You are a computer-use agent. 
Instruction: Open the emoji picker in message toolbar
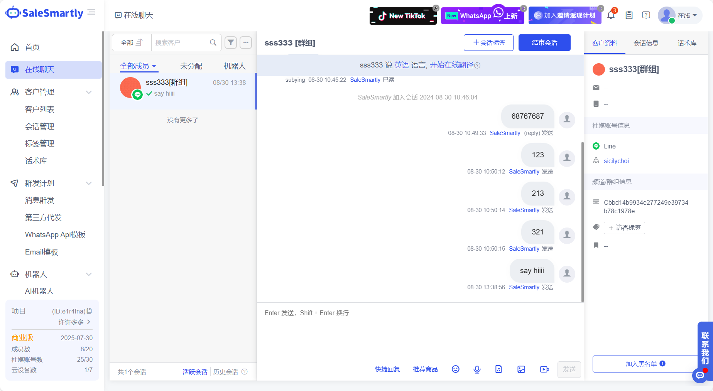click(455, 369)
